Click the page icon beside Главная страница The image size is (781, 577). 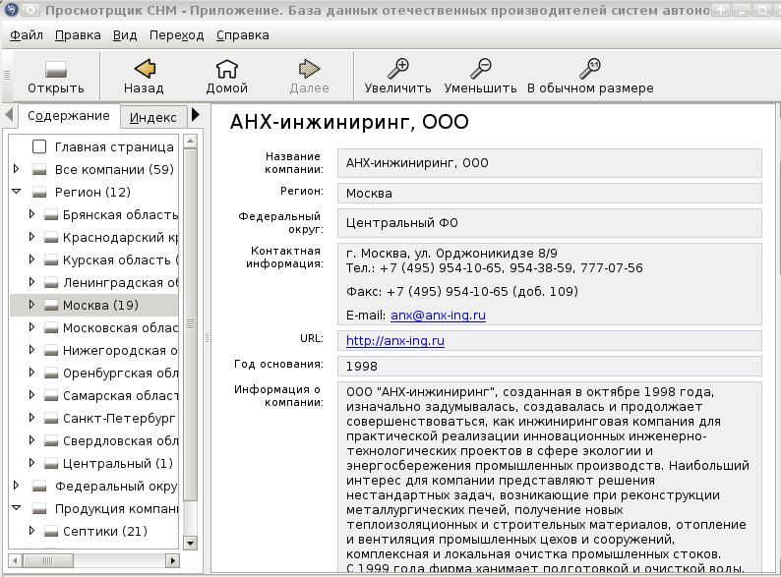tap(39, 146)
